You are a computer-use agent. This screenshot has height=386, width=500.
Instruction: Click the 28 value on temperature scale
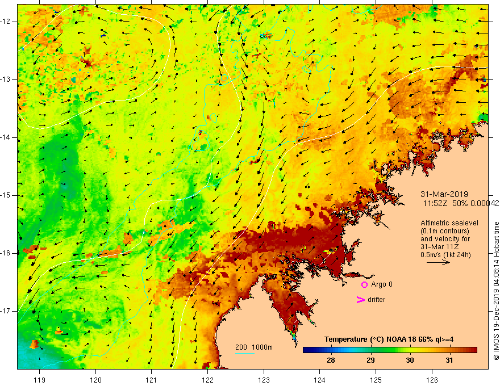tap(331, 360)
